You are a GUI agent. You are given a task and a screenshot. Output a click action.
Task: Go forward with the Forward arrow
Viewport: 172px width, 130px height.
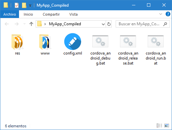coord(17,24)
